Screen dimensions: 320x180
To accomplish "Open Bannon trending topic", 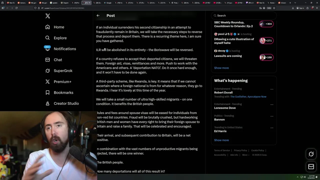I will pos(219,119).
